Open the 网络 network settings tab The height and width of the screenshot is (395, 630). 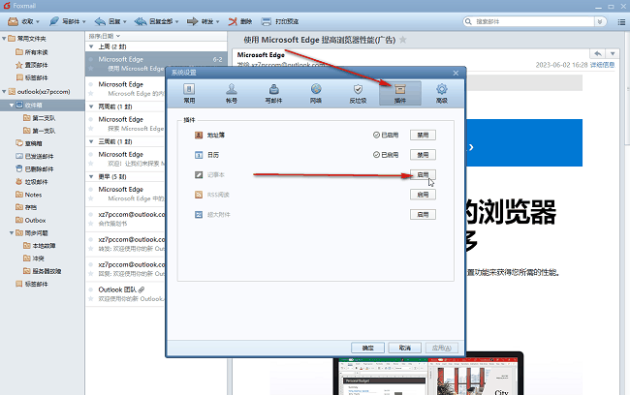click(x=316, y=93)
